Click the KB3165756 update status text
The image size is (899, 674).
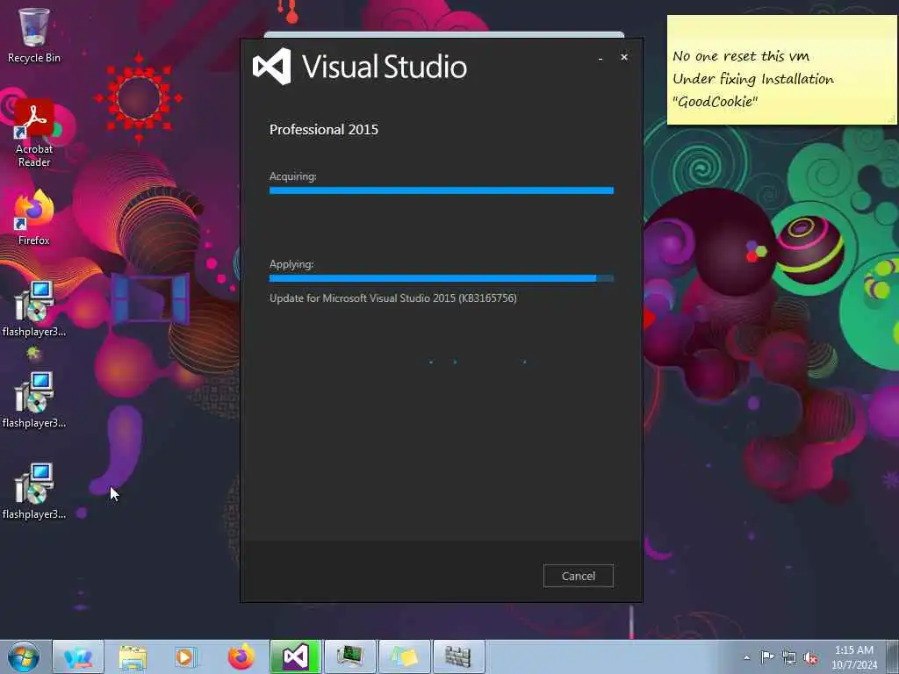click(393, 298)
